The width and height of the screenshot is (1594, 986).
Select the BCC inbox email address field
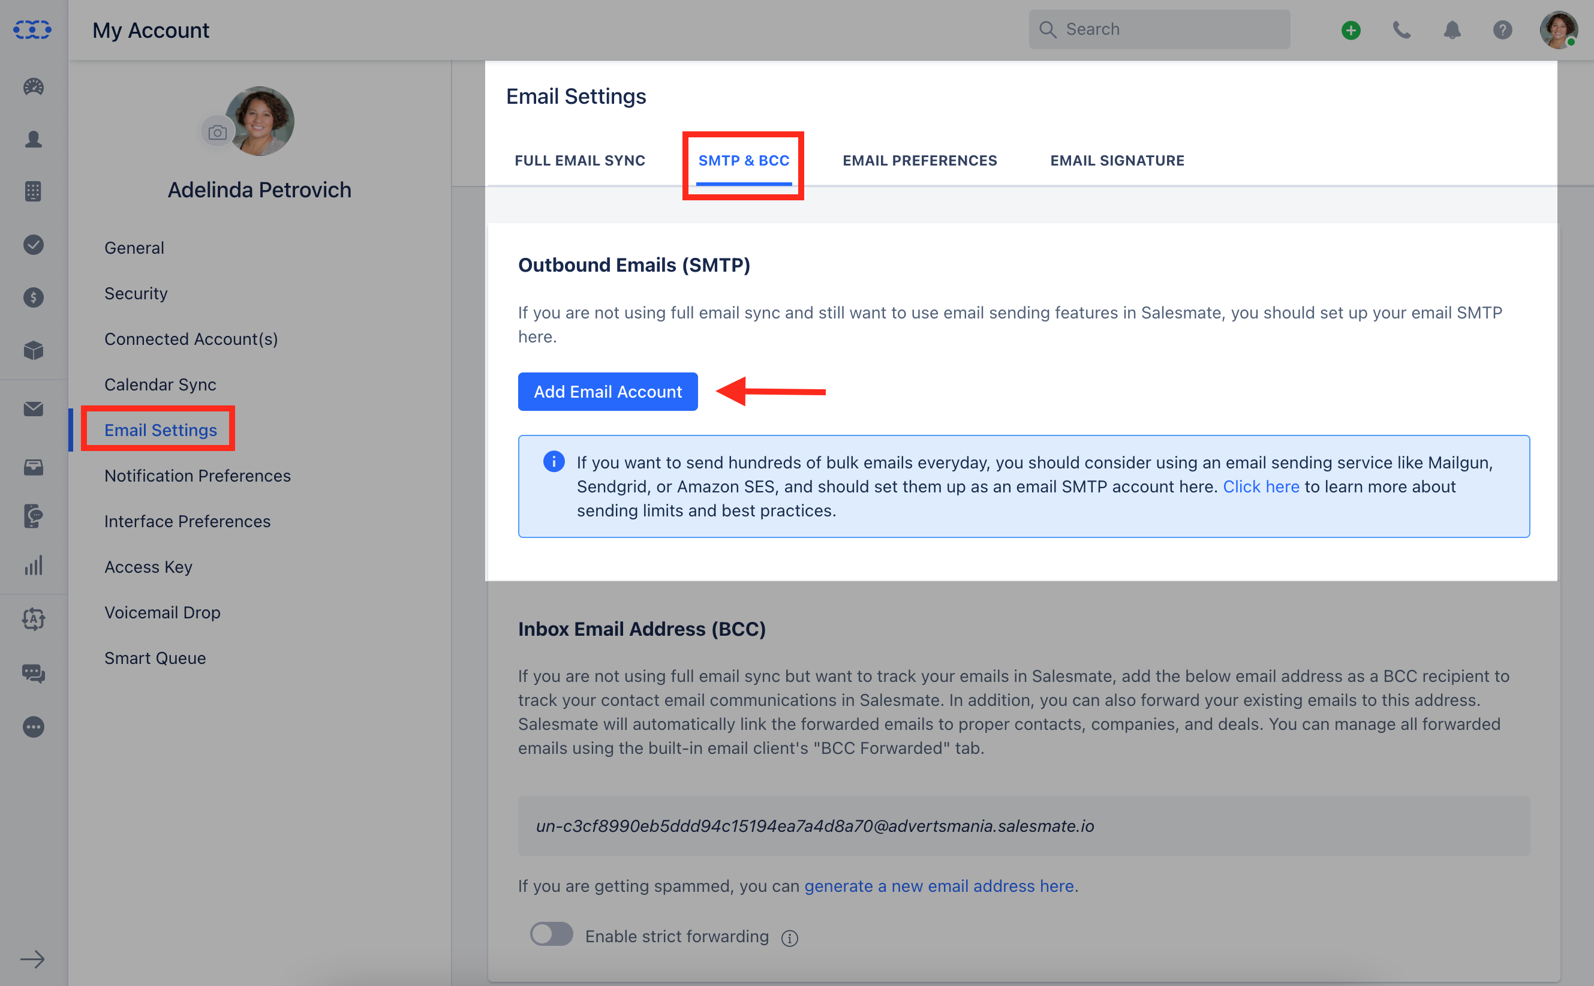(x=1024, y=826)
